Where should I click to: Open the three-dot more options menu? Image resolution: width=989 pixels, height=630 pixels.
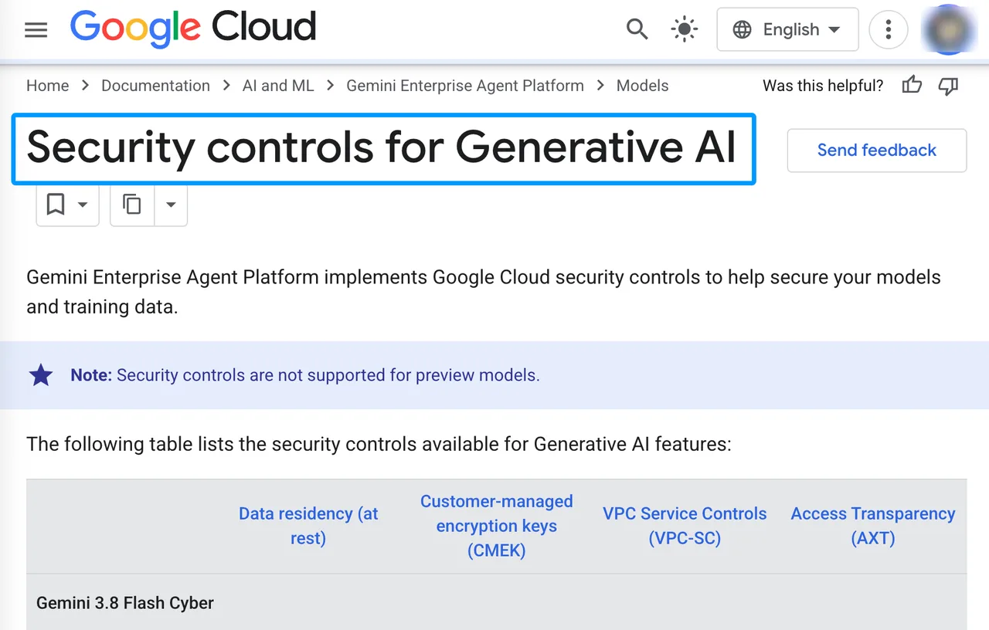coord(889,30)
